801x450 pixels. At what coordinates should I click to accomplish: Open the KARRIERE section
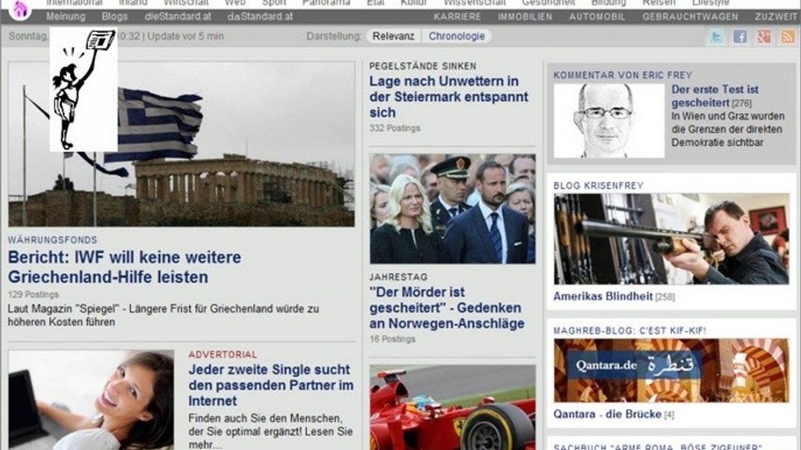[x=457, y=17]
